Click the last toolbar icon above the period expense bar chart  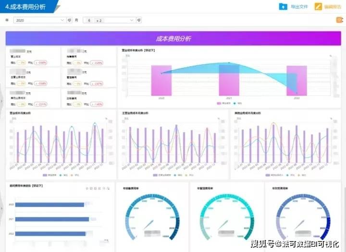tap(108, 188)
